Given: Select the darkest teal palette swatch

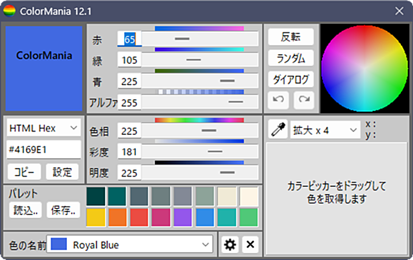Looking at the screenshot, I should 96,196.
